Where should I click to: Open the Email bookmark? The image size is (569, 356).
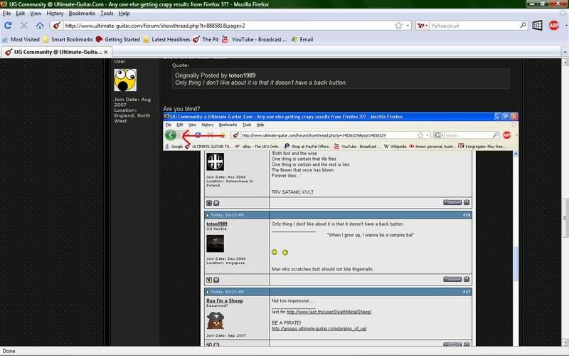pyautogui.click(x=302, y=39)
